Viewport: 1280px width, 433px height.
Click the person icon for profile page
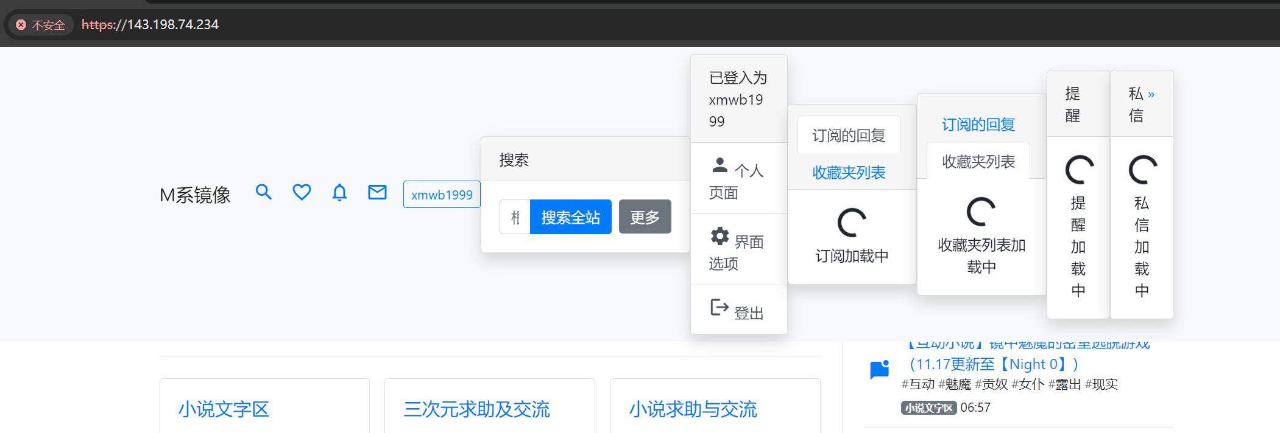coord(720,165)
